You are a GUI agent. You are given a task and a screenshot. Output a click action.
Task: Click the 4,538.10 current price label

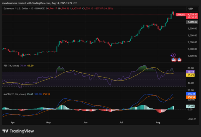(x=192, y=15)
